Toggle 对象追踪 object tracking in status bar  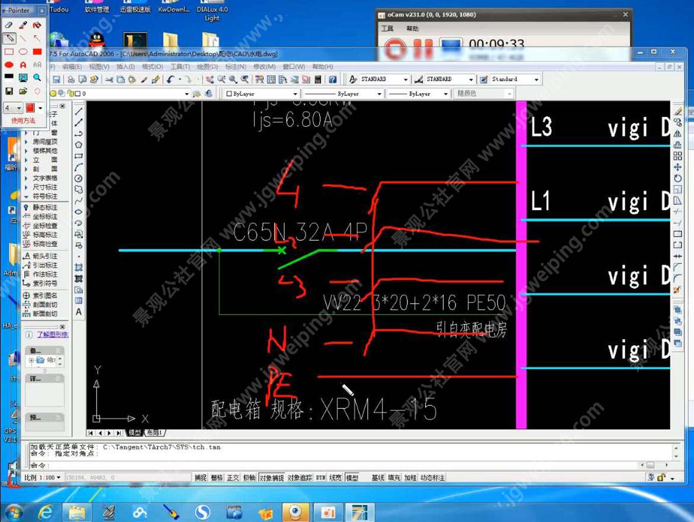coord(300,478)
